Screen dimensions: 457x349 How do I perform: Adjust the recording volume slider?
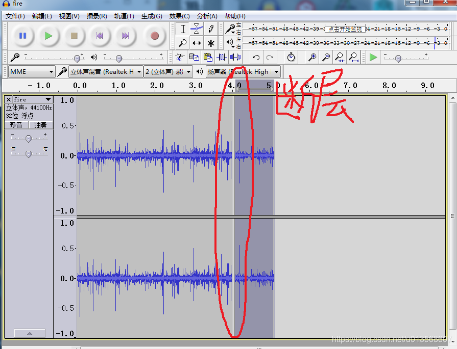click(77, 59)
